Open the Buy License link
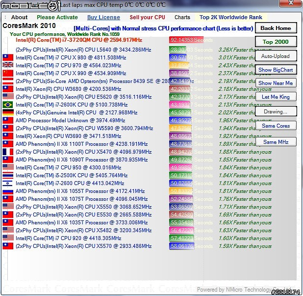 coord(103,17)
